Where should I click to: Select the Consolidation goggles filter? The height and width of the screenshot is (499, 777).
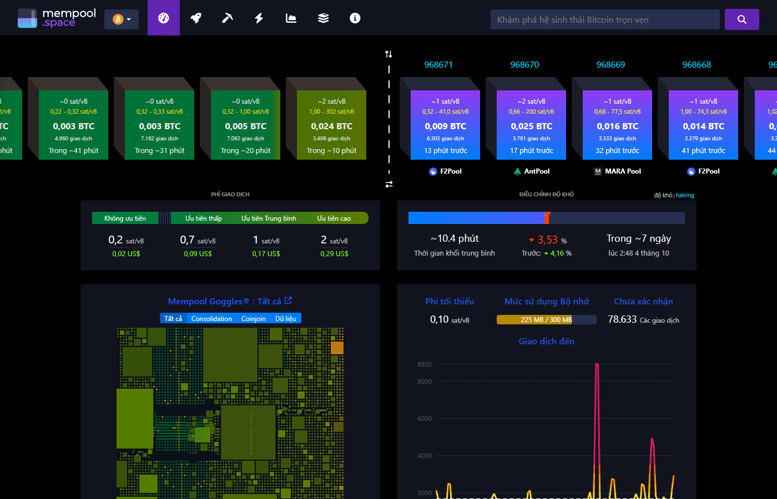(x=211, y=318)
